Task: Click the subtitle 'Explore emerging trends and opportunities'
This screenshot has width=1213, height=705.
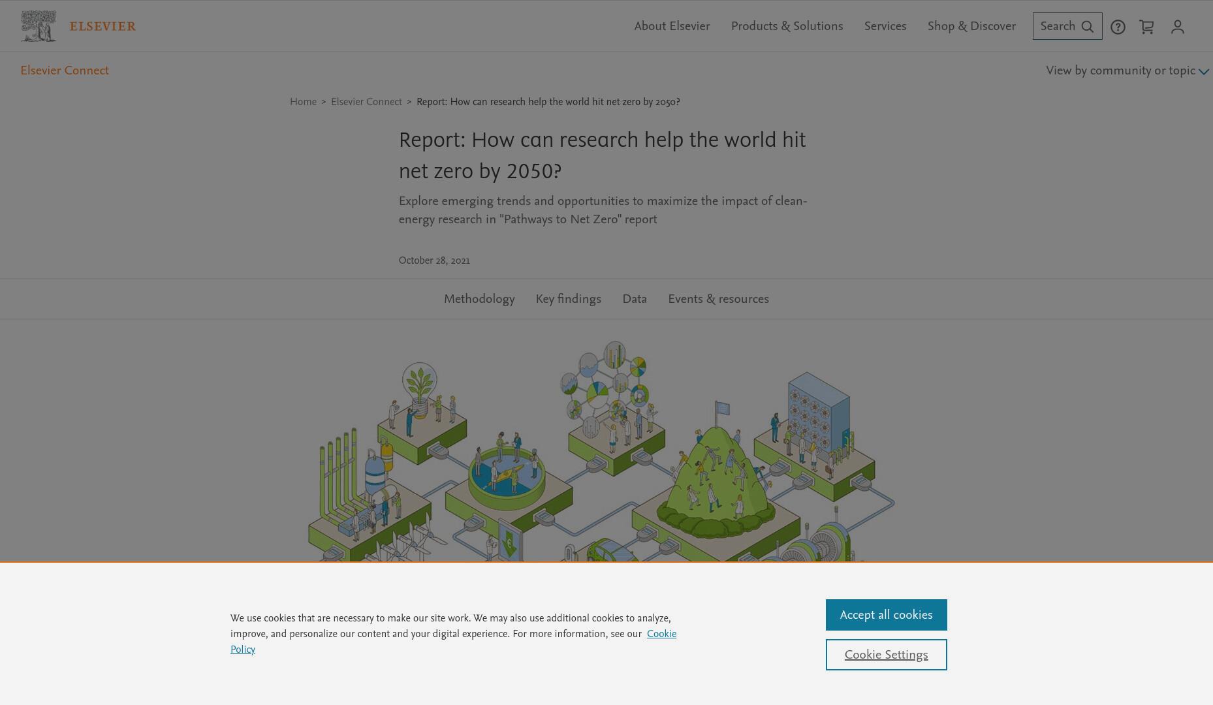Action: pos(603,210)
